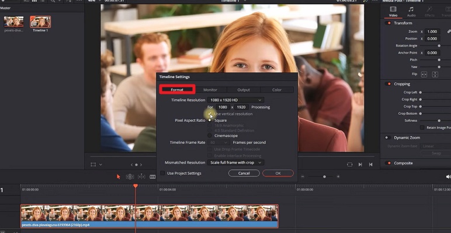451x233 pixels.
Task: Tick Retain Image Position checkbox
Action: (422, 128)
